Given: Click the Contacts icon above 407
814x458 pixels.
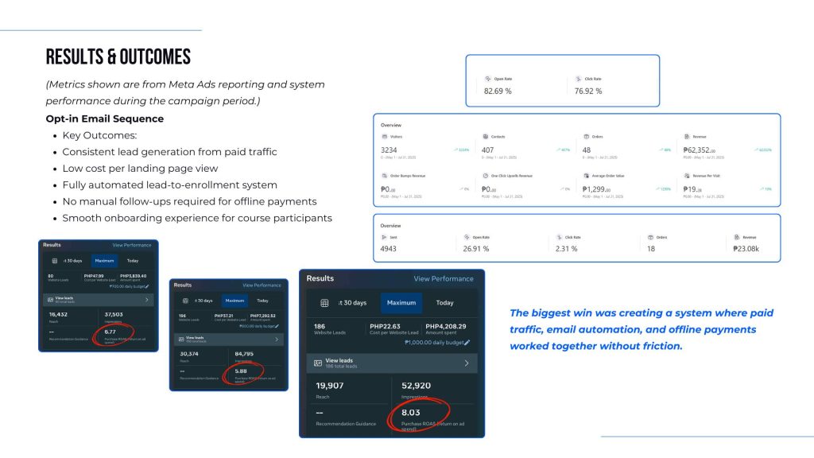Looking at the screenshot, I should [x=485, y=137].
